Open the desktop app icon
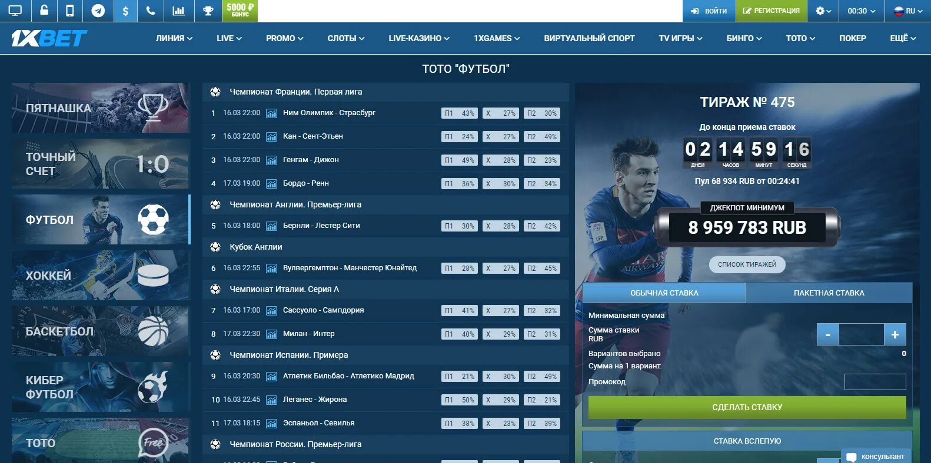This screenshot has width=931, height=463. 15,11
